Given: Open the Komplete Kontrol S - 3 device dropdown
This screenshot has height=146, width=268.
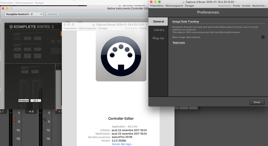Looking at the screenshot, I should [x=24, y=14].
